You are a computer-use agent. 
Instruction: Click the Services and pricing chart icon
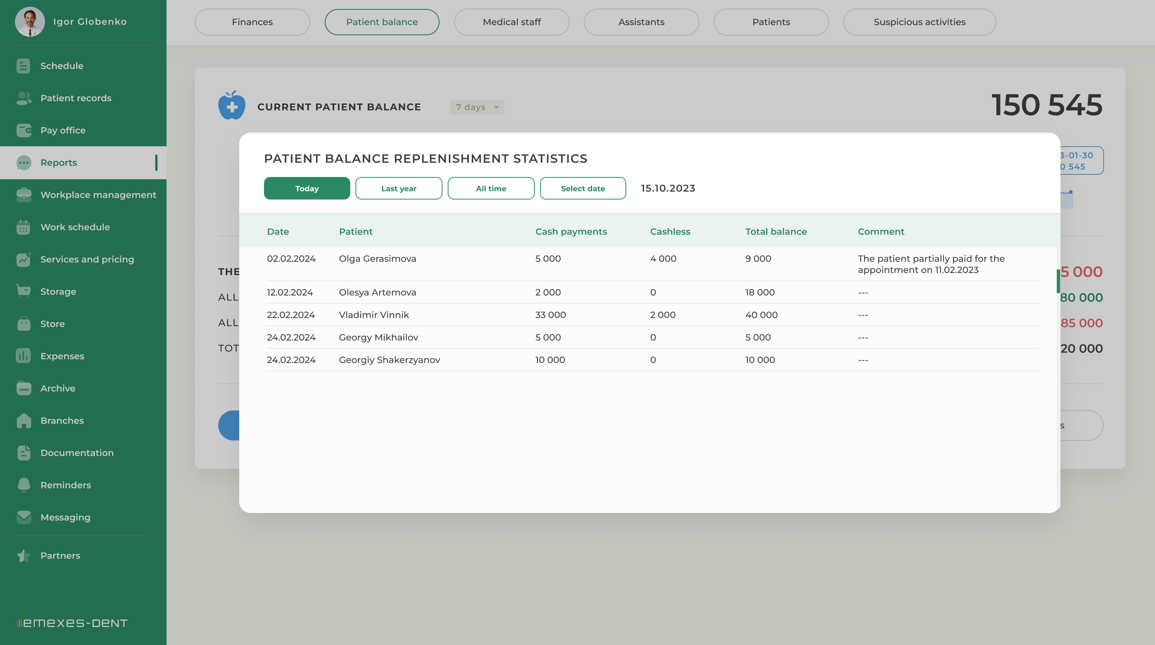(24, 259)
